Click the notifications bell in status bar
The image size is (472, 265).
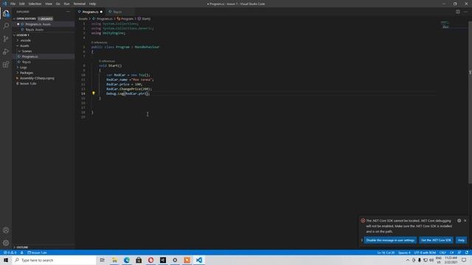(467, 252)
